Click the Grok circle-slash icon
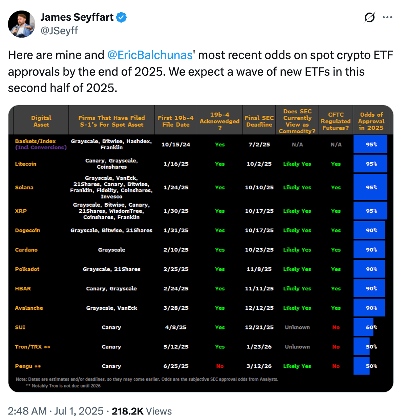405x420 pixels. pyautogui.click(x=370, y=17)
